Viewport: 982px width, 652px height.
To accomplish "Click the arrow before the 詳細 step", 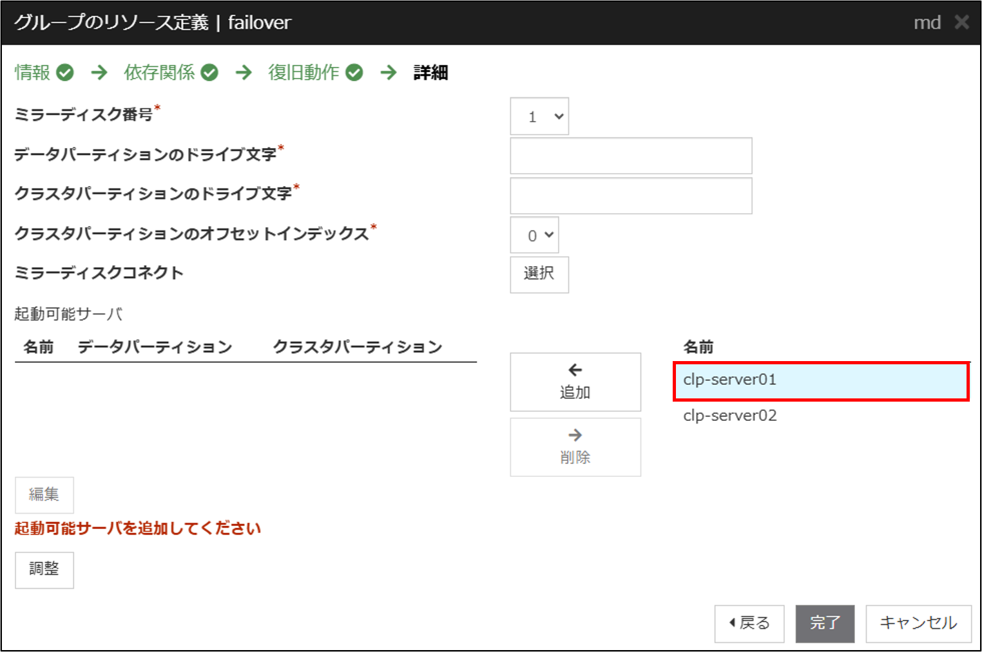I will (389, 72).
